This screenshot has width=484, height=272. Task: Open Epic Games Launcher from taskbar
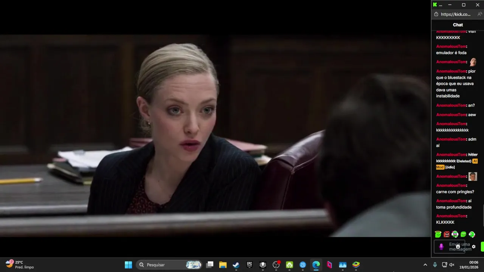pos(250,265)
